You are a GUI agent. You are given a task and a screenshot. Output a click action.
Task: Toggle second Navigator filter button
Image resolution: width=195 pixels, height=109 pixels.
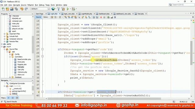click(13, 98)
